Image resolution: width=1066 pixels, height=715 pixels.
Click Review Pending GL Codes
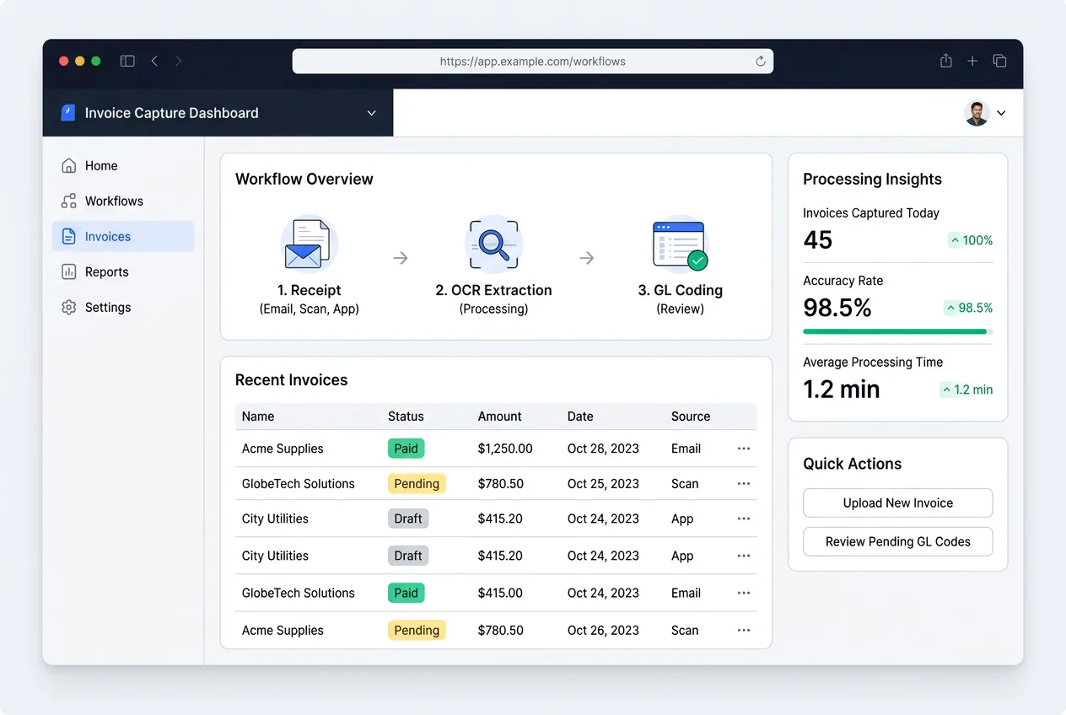[x=896, y=541]
